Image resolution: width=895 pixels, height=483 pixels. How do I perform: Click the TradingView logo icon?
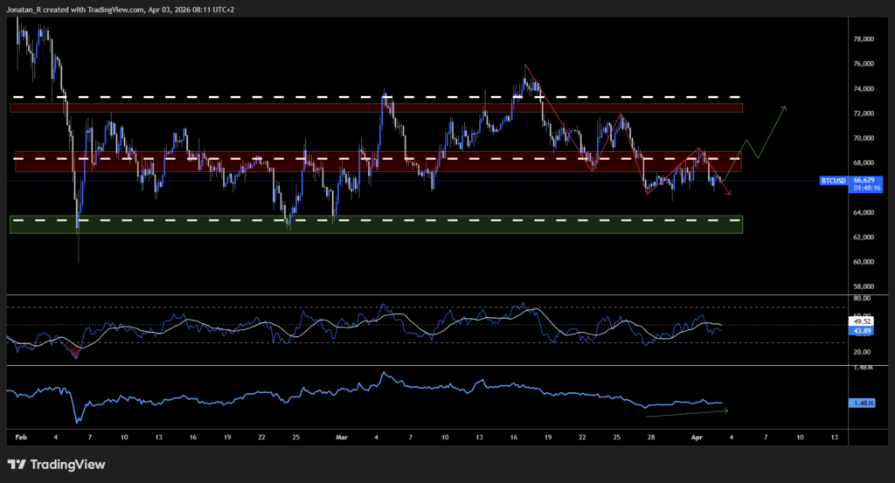[x=18, y=465]
